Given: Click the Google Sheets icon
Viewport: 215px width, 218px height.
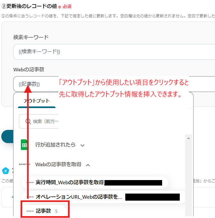Looking at the screenshot, I should pos(24,145).
